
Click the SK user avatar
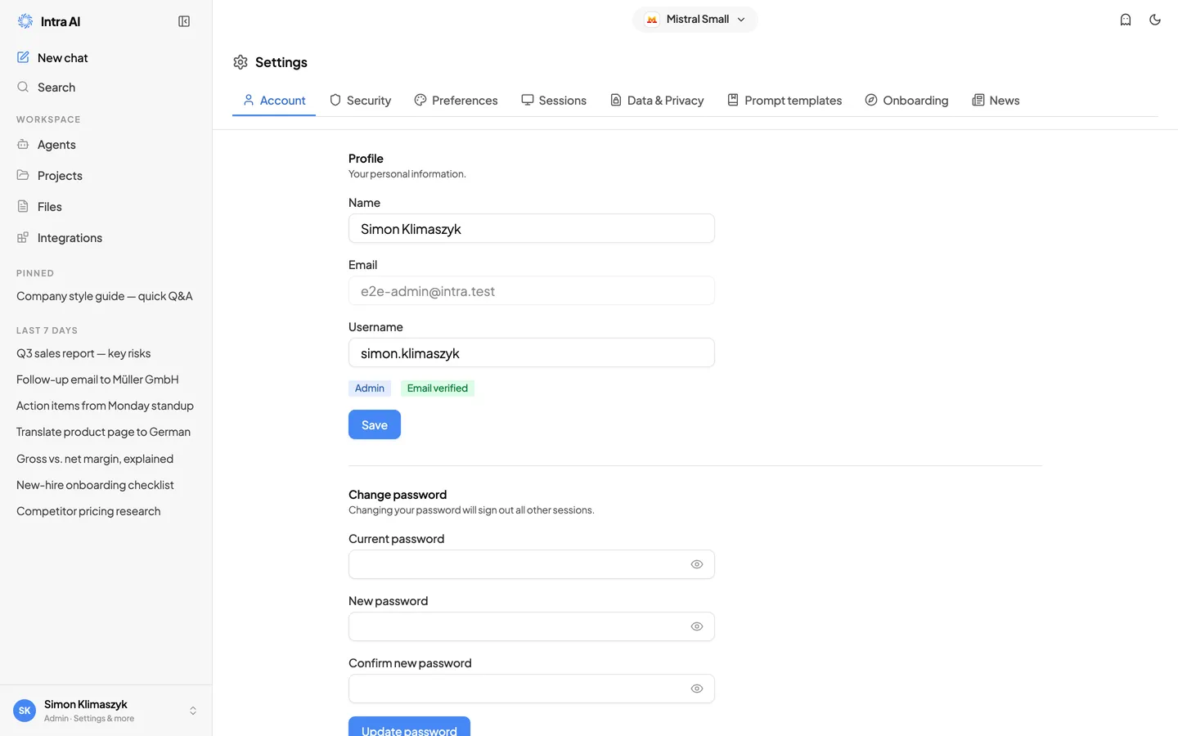(x=25, y=711)
